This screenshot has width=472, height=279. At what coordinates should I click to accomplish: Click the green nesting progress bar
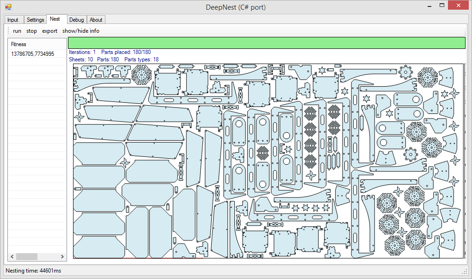(x=266, y=43)
